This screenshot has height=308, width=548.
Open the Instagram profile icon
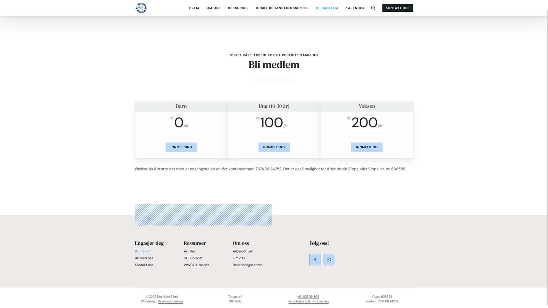[329, 259]
